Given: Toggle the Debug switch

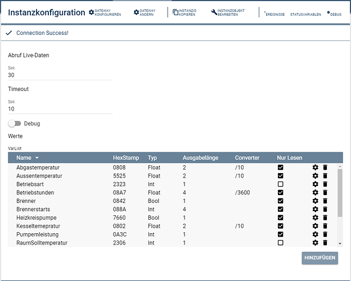Looking at the screenshot, I should point(14,124).
